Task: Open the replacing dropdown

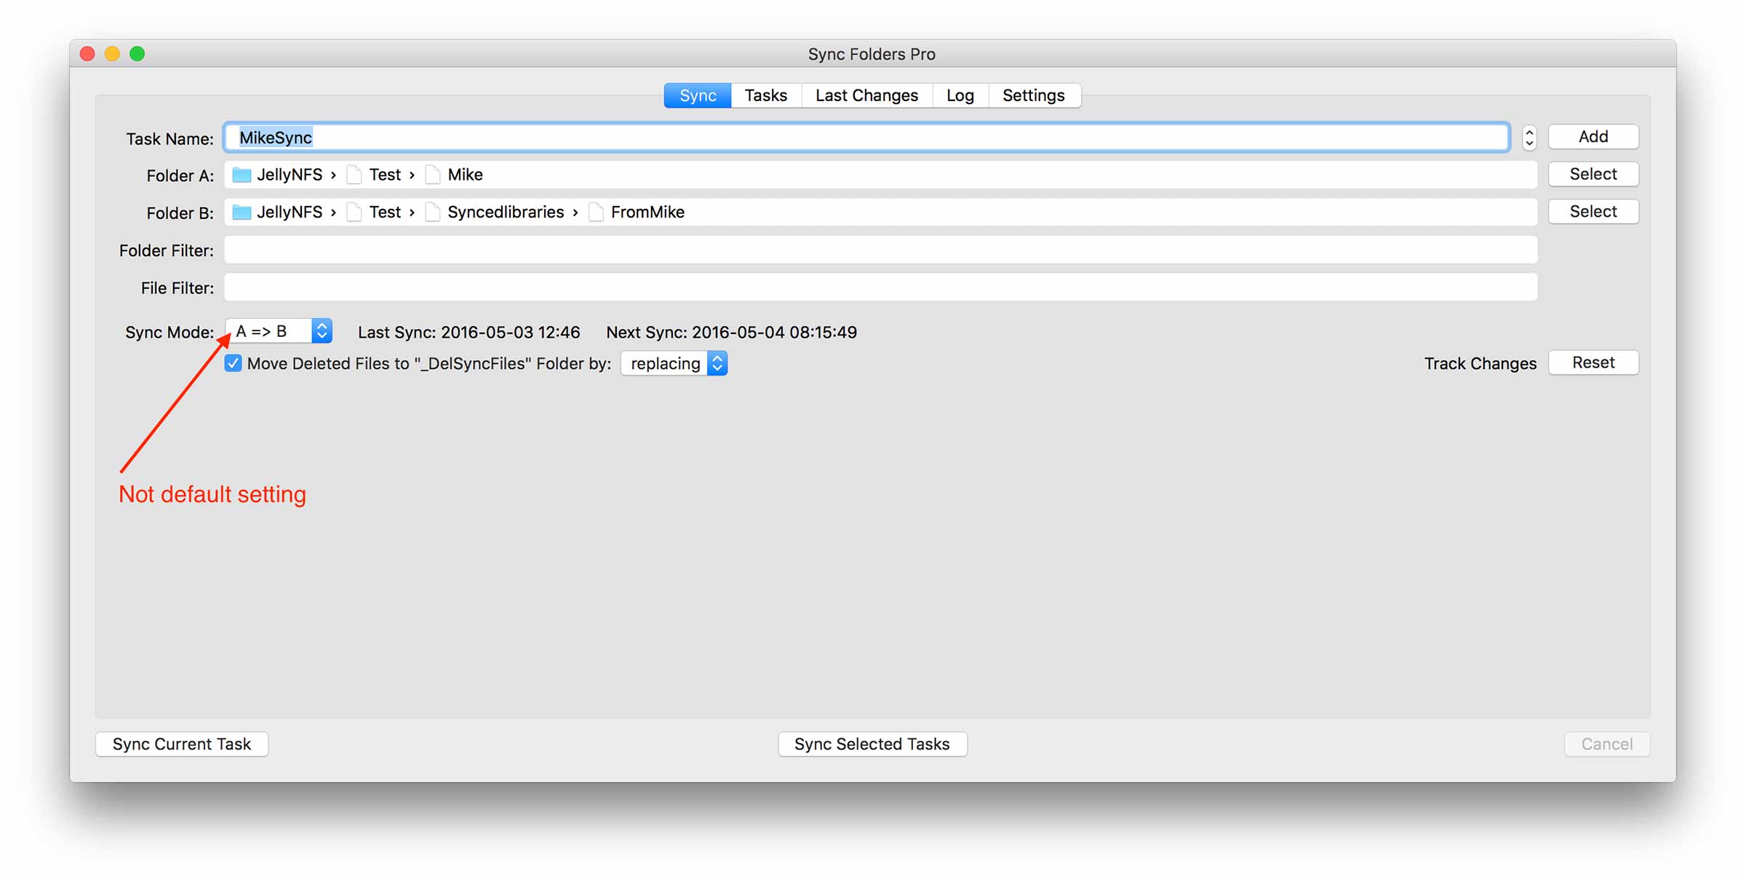Action: (674, 363)
